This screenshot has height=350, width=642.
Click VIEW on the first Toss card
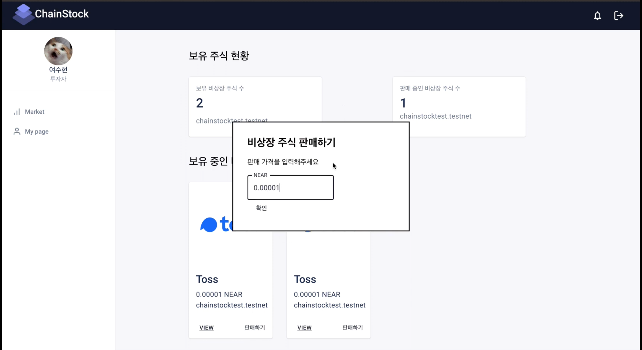(206, 327)
